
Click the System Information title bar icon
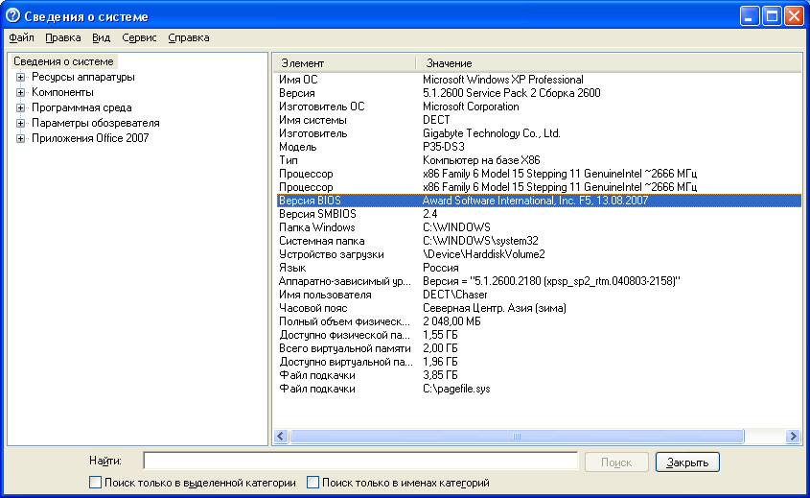click(x=13, y=16)
